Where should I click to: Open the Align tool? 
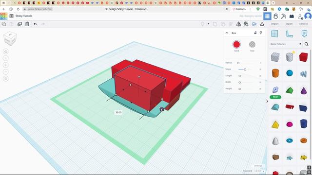(231, 24)
